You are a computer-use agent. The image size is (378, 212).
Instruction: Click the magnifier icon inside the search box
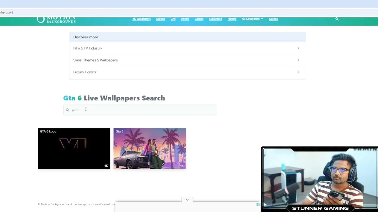pyautogui.click(x=68, y=110)
